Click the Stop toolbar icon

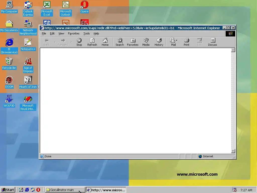(x=79, y=42)
